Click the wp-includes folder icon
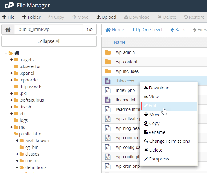The image size is (207, 173). pyautogui.click(x=108, y=71)
